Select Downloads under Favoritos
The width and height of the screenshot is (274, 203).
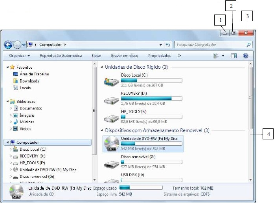click(29, 81)
